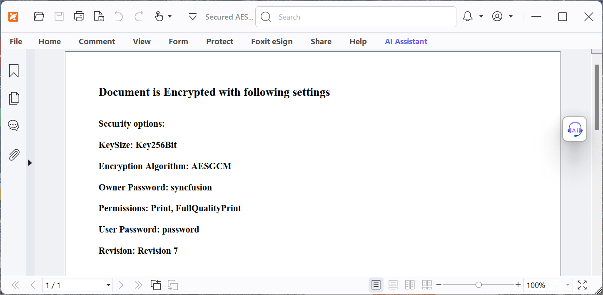Open the Foxit eSign tab

[x=272, y=42]
